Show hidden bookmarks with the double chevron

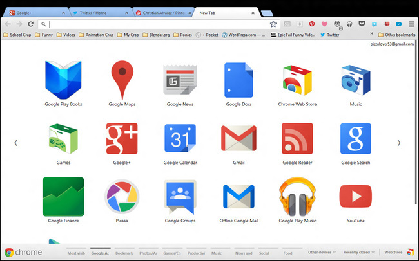tap(372, 33)
